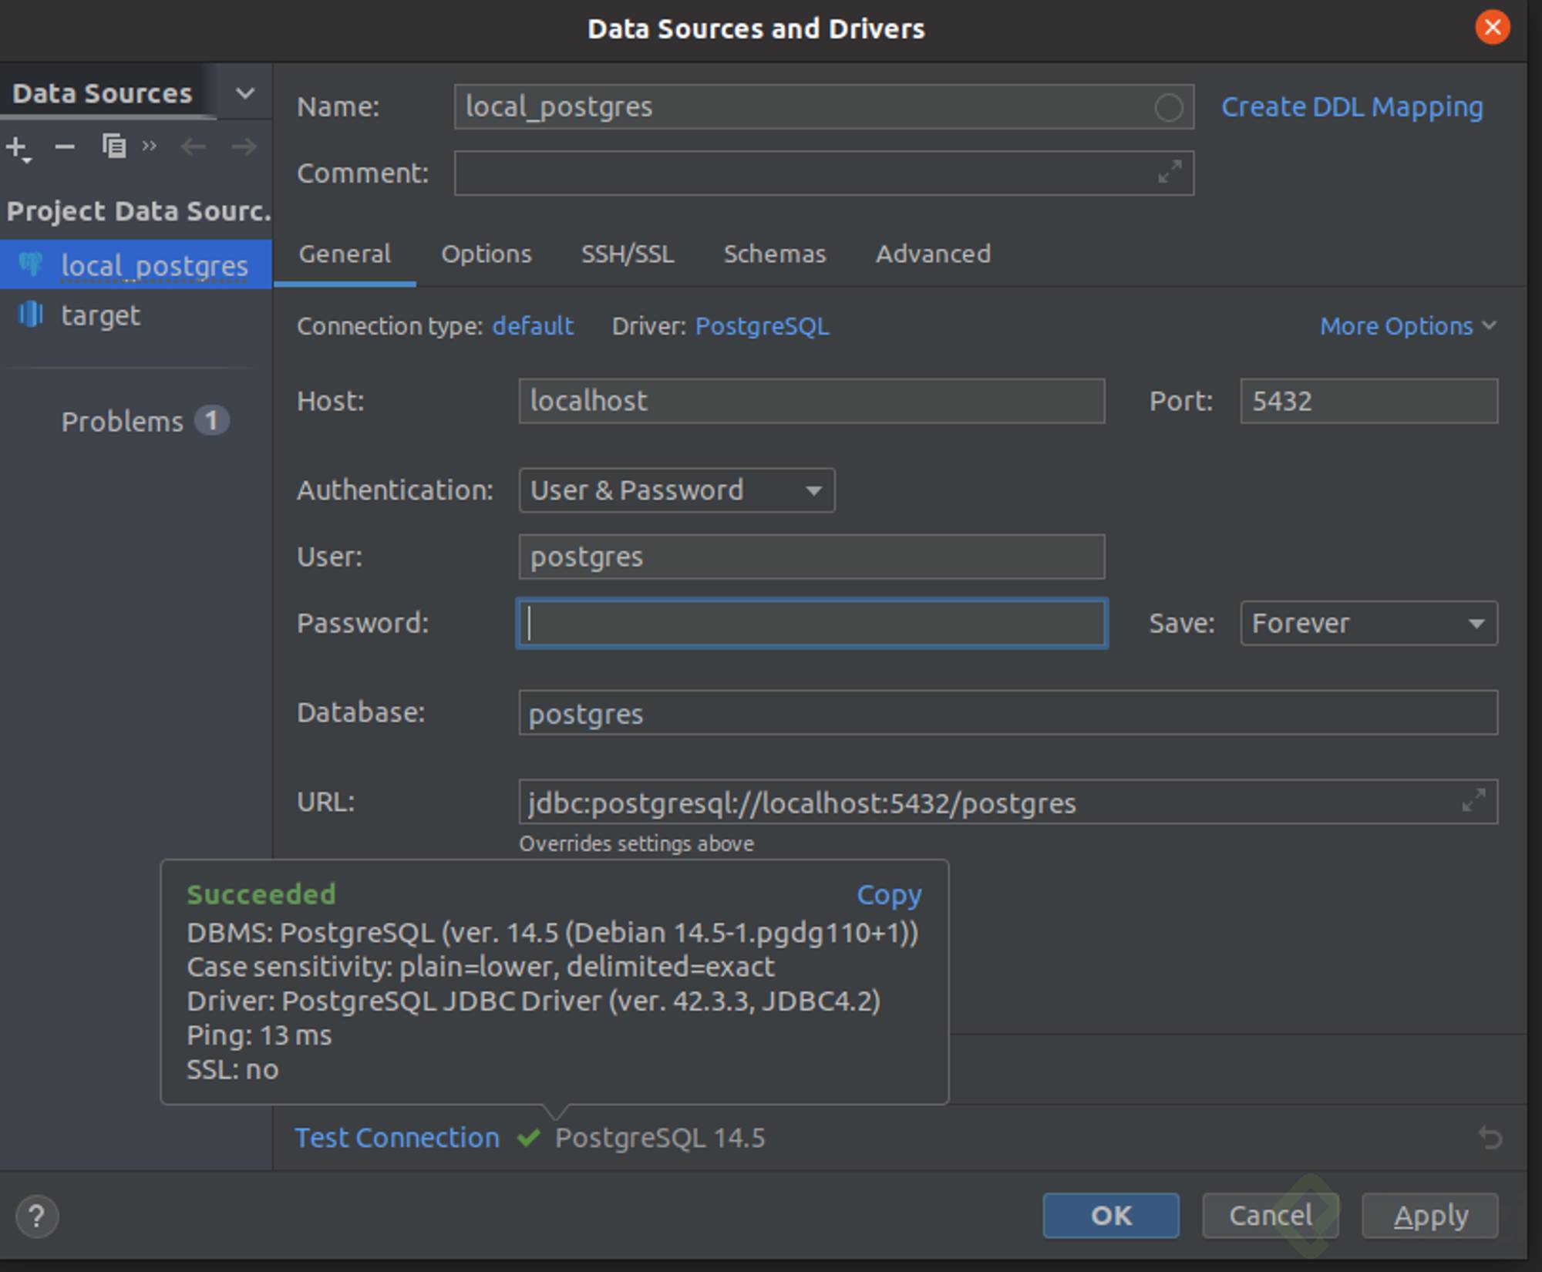The height and width of the screenshot is (1272, 1542).
Task: Click the Cancel button
Action: [x=1270, y=1216]
